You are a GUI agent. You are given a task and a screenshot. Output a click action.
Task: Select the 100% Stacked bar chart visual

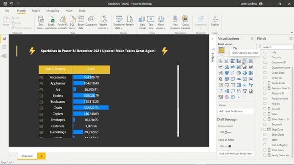pyautogui.click(x=244, y=61)
